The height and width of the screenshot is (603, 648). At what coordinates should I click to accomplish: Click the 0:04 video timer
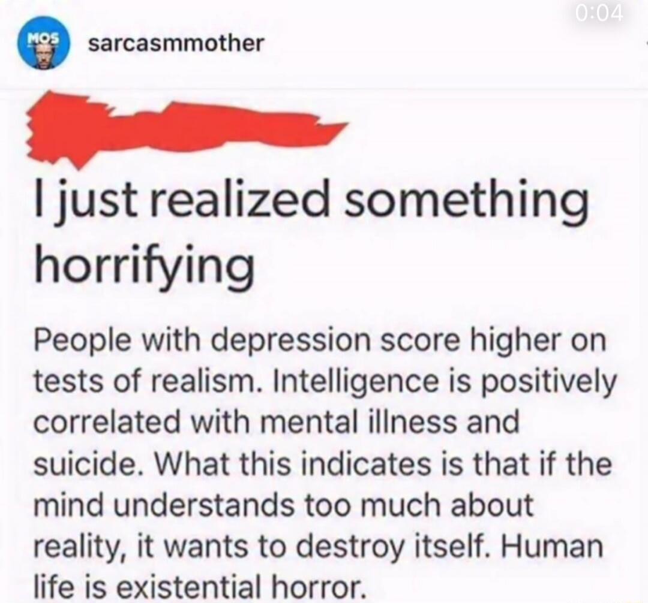point(599,14)
